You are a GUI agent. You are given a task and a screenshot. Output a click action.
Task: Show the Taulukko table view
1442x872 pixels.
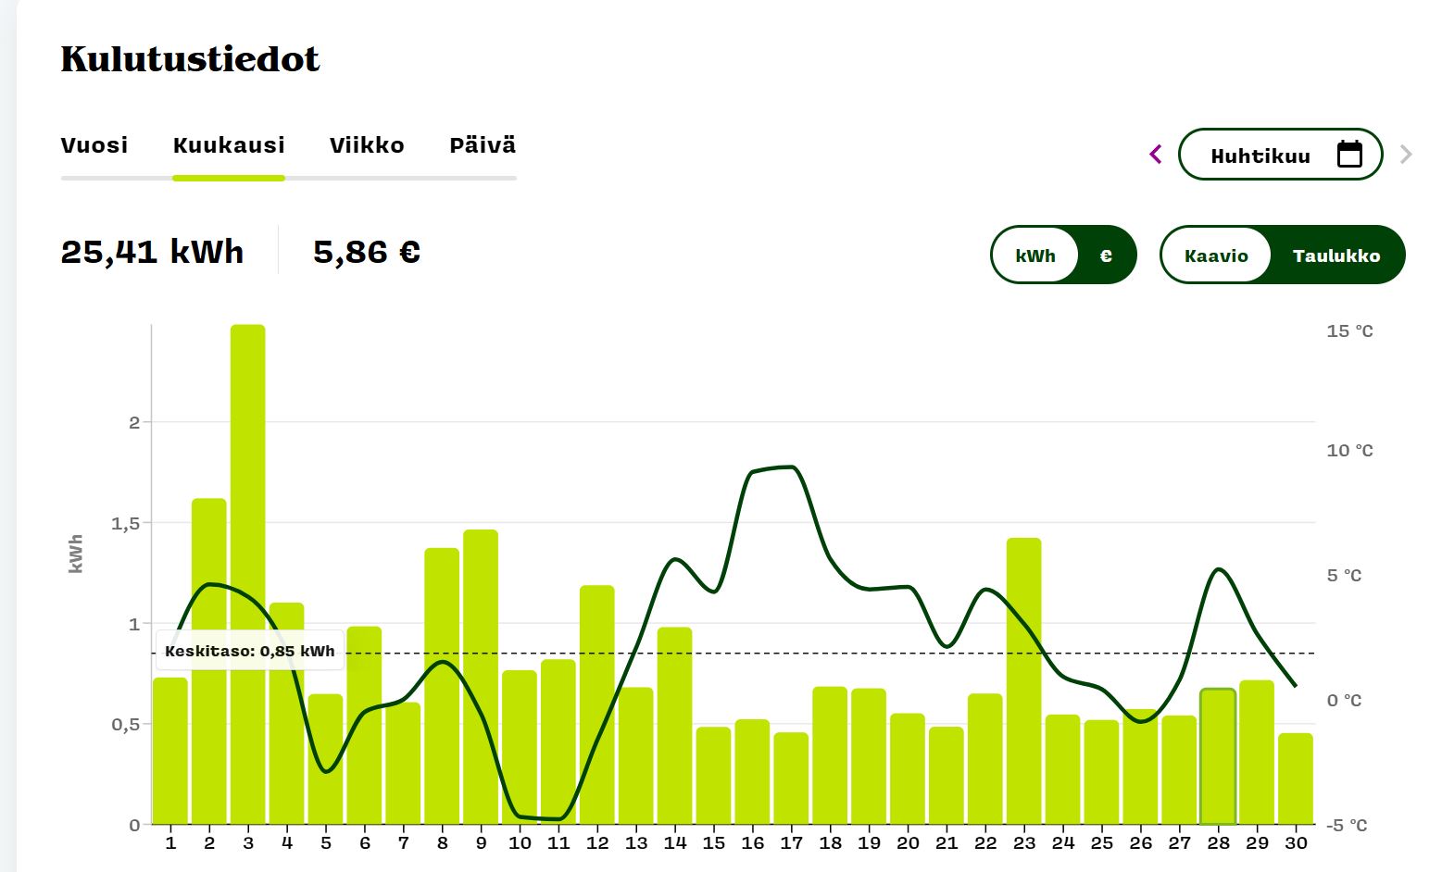click(1335, 255)
